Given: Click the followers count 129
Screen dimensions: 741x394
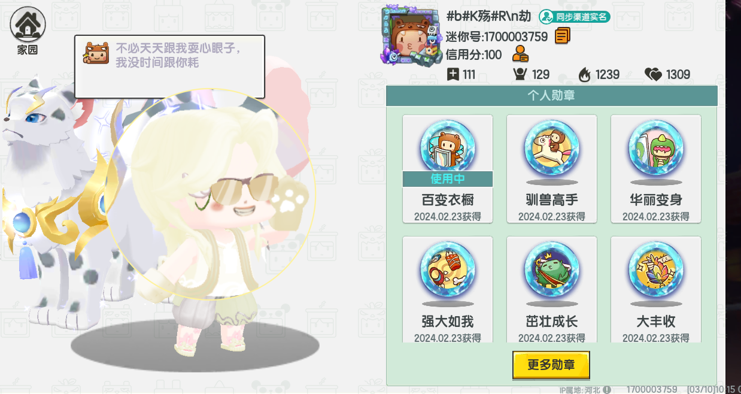Looking at the screenshot, I should coord(532,74).
